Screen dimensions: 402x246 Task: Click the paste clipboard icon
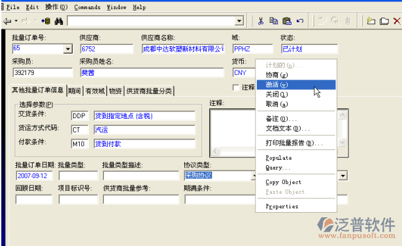click(287, 21)
